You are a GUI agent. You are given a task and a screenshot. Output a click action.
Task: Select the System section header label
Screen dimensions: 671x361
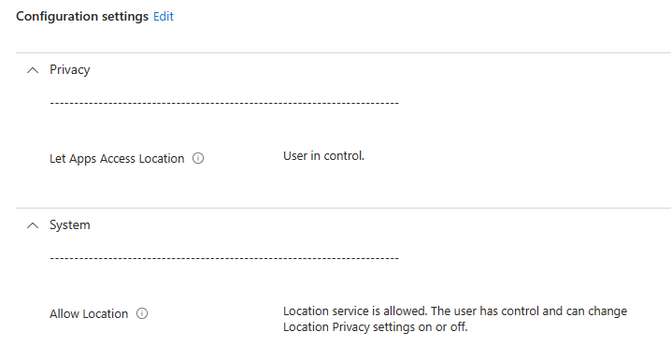point(70,225)
